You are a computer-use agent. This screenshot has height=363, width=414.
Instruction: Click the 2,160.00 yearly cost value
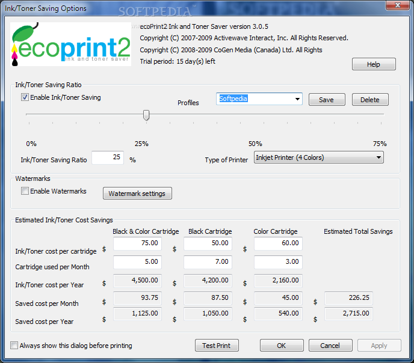pyautogui.click(x=278, y=281)
